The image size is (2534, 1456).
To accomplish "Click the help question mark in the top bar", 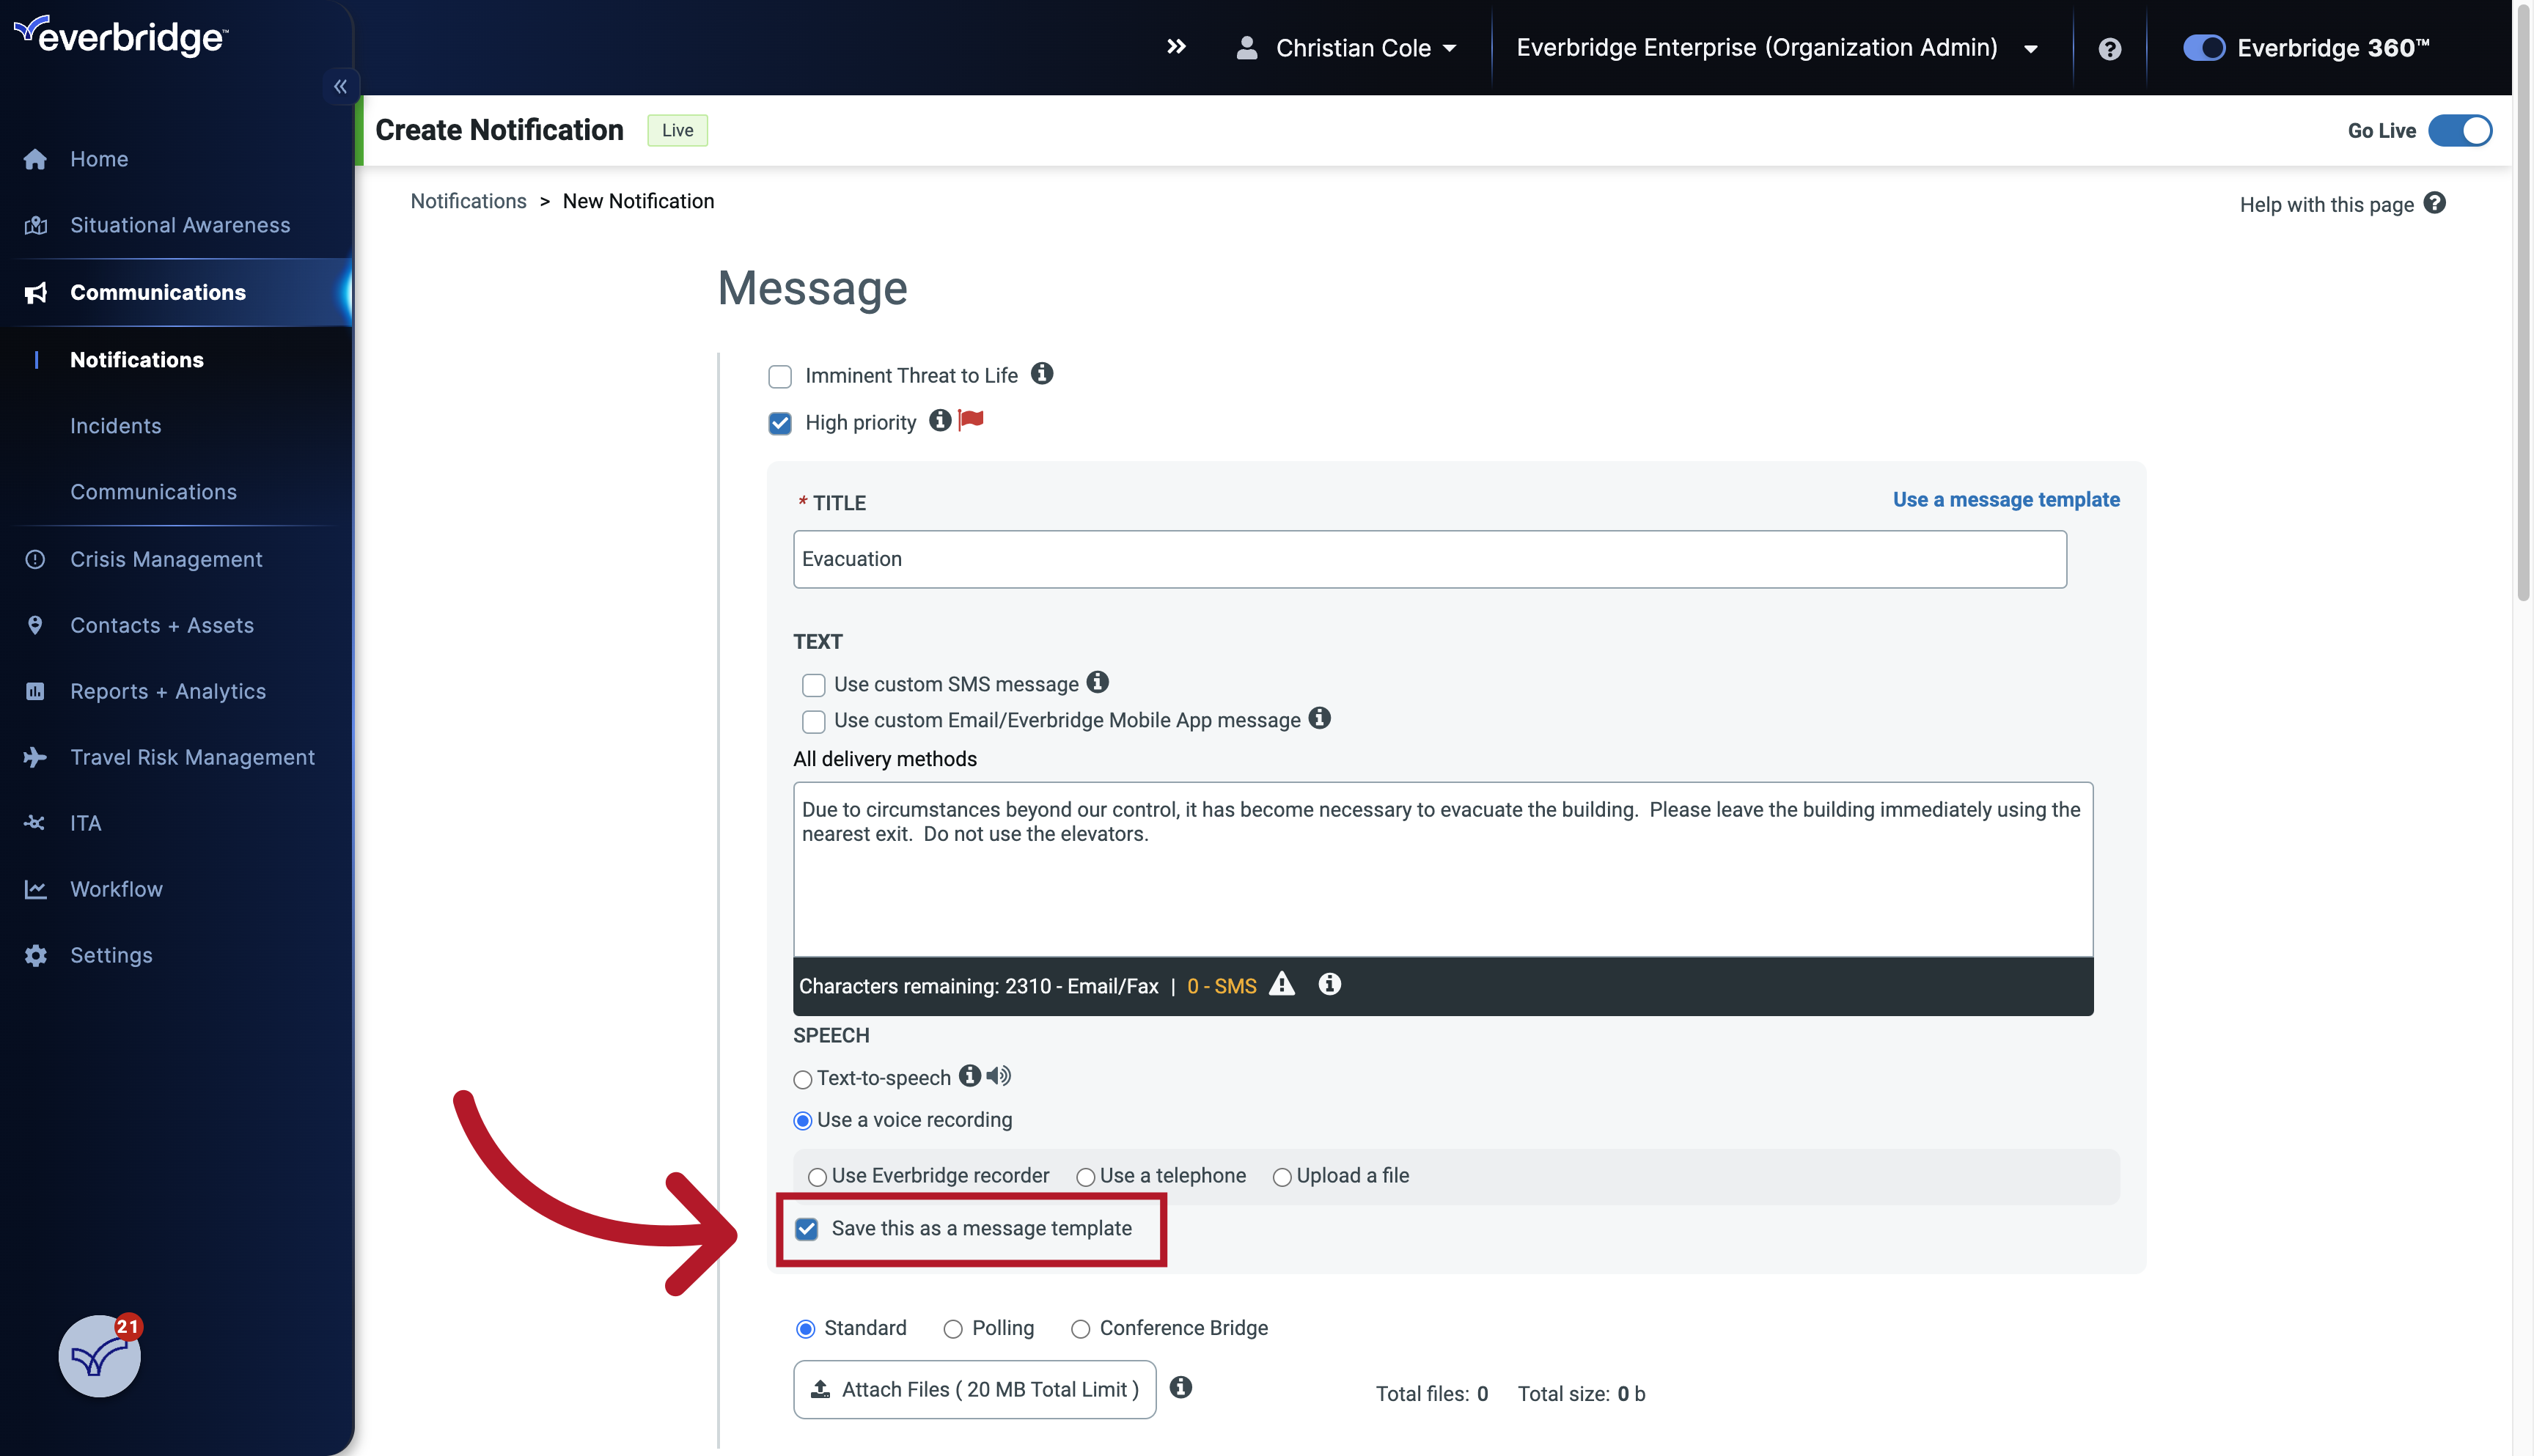I will tap(2109, 47).
